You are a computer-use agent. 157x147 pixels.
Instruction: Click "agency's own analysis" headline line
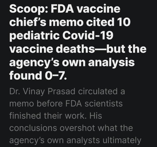click(x=72, y=62)
